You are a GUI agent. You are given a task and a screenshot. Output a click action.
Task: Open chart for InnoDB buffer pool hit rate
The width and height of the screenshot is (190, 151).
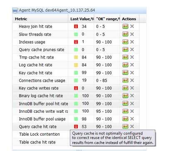125,103
